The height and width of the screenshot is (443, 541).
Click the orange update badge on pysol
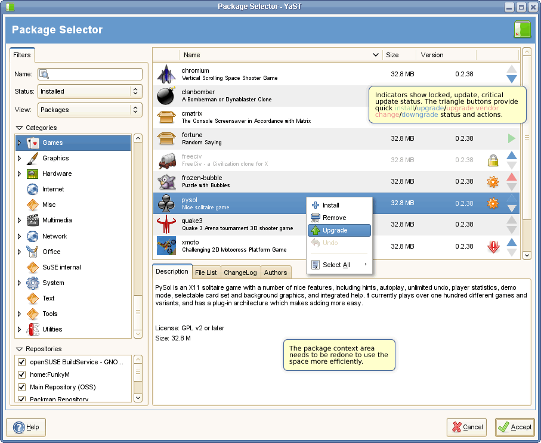click(x=493, y=203)
